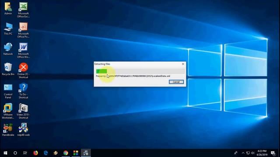The width and height of the screenshot is (280, 157).
Task: Launch Microsoft Edge from taskbar
Action: (45, 153)
